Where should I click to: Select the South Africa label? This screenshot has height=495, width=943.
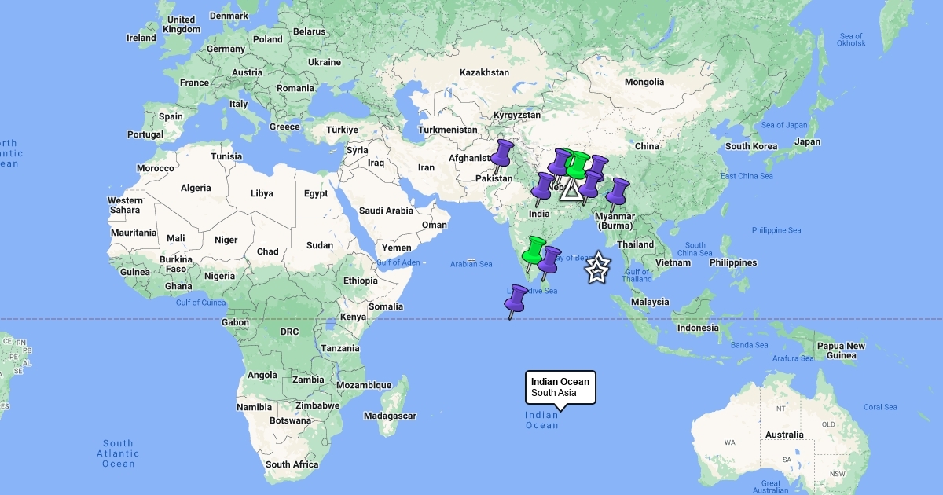[x=292, y=464]
